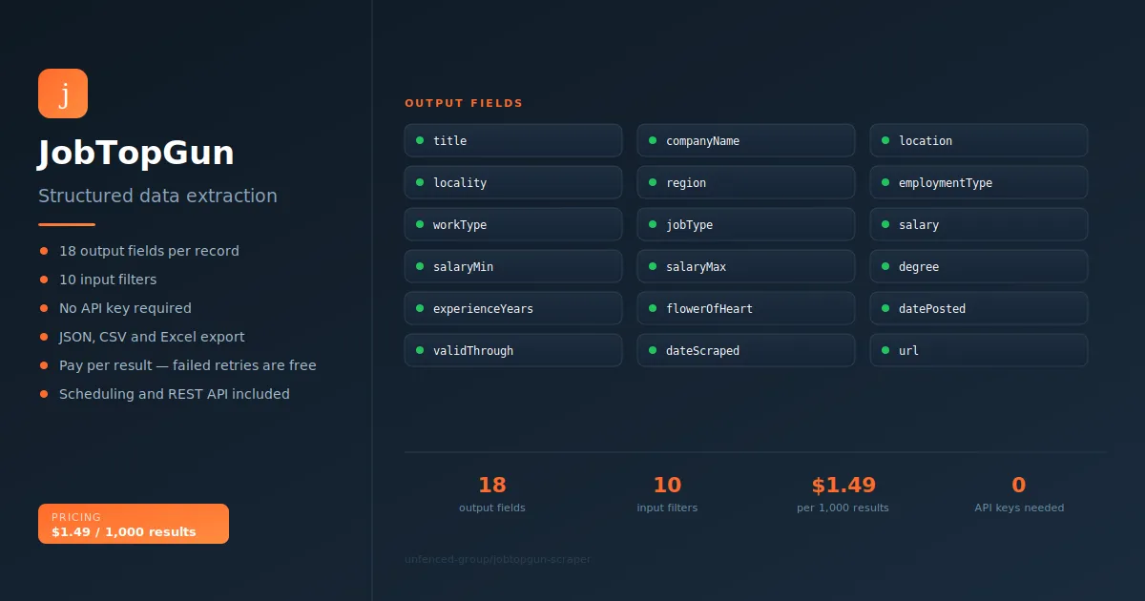
Task: Click the orange pricing badge
Action: click(134, 524)
